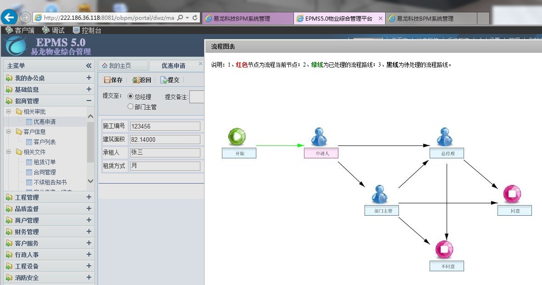Click the address bar search magnifier icon
Screen dimensions: 542x285
180,17
